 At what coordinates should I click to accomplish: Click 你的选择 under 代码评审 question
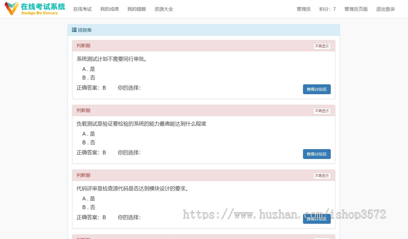129,217
